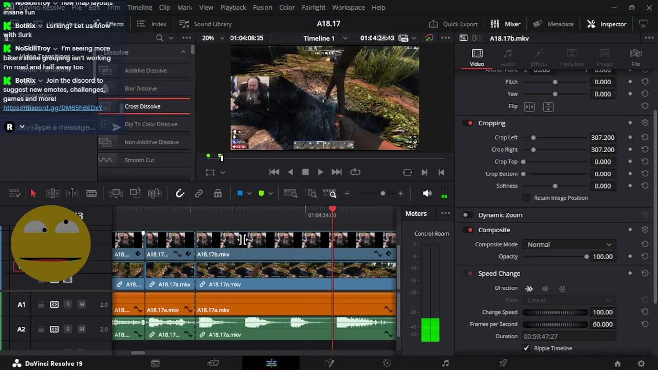The image size is (658, 370).
Task: Click the blue Flag icon
Action: click(x=240, y=194)
